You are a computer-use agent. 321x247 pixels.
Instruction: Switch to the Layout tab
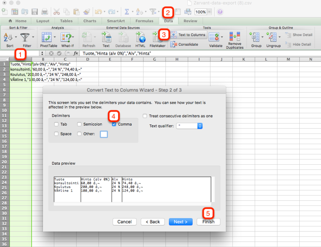tap(43, 21)
